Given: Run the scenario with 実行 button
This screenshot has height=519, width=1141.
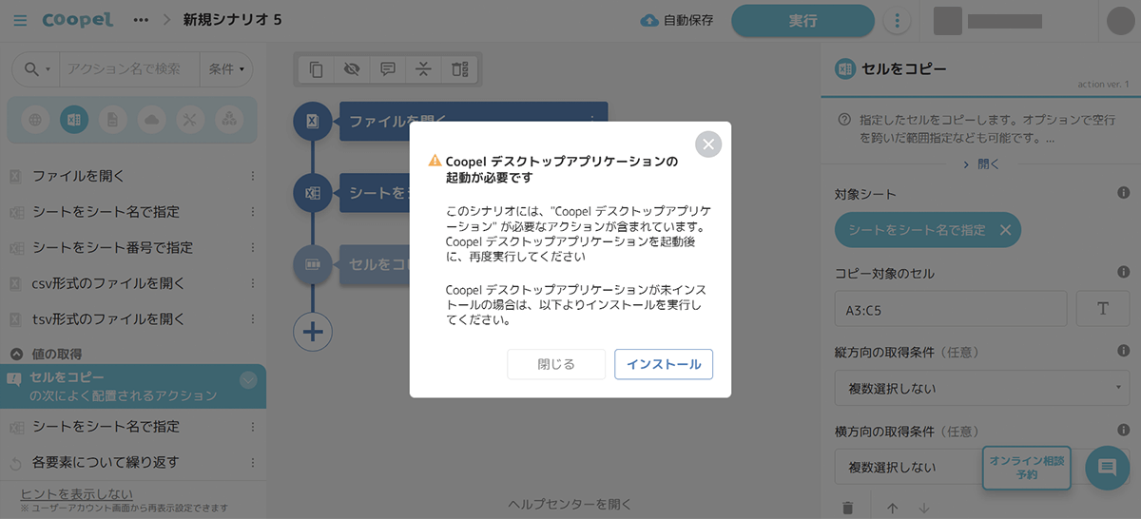Looking at the screenshot, I should (803, 20).
